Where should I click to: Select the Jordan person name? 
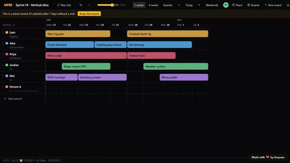point(14,65)
